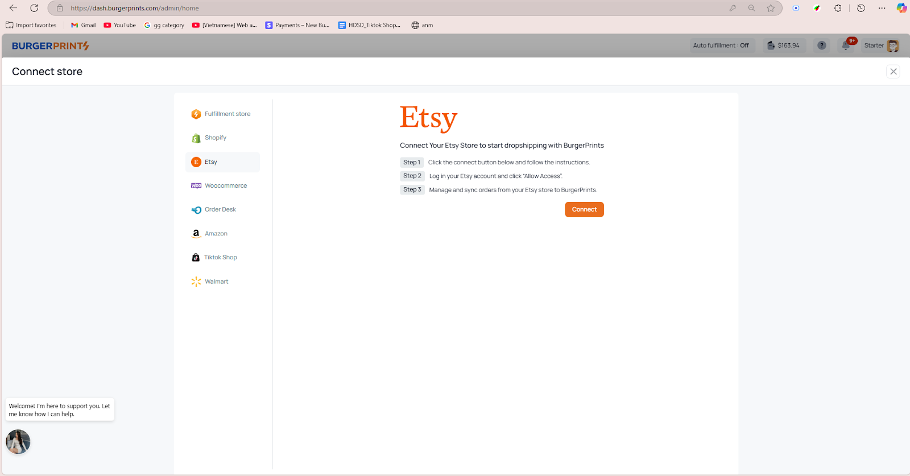The image size is (910, 476).
Task: Open the support chat avatar
Action: point(18,442)
